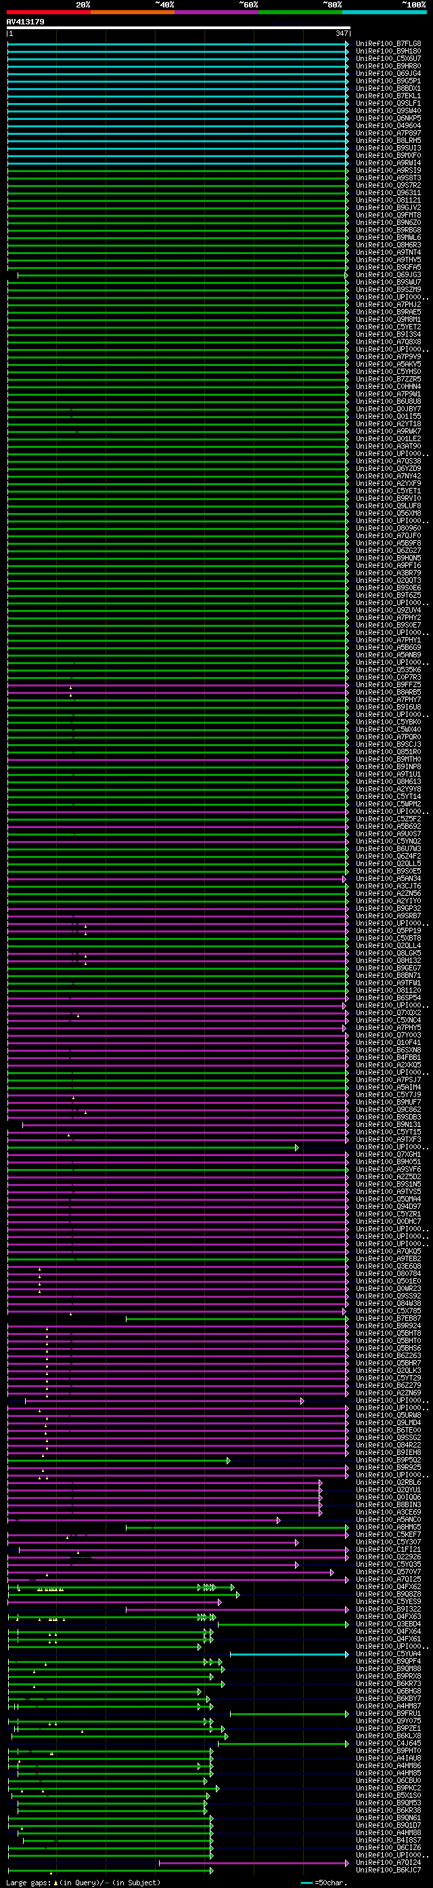Screen dimensions: 433x1888
Task: Open the UniRef100_B8LRH5 entry
Action: coord(388,141)
